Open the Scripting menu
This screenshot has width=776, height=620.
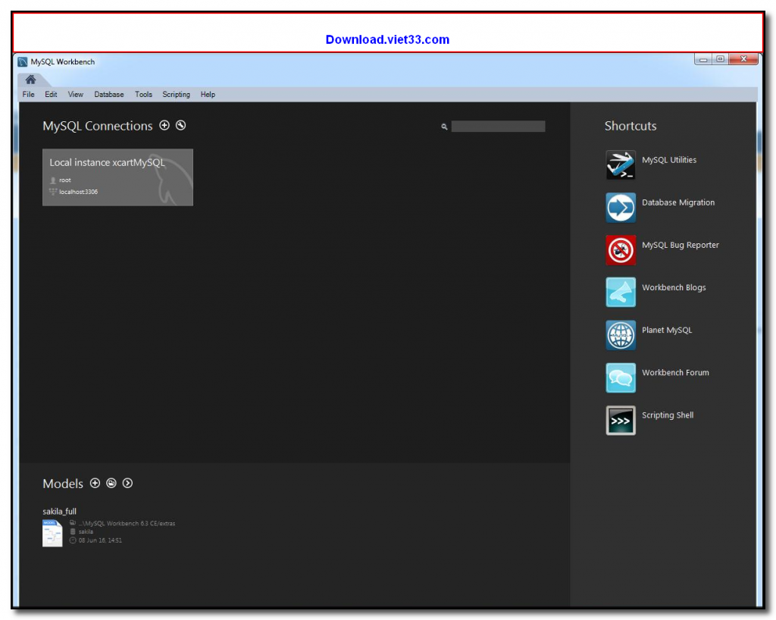click(x=176, y=94)
